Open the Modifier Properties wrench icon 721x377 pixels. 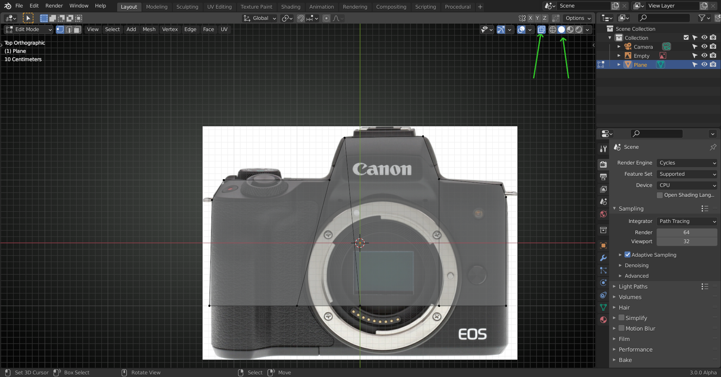coord(603,258)
